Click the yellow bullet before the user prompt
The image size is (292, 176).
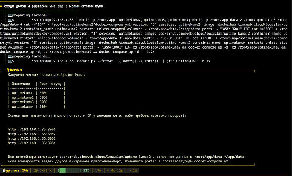[x=1, y=6]
